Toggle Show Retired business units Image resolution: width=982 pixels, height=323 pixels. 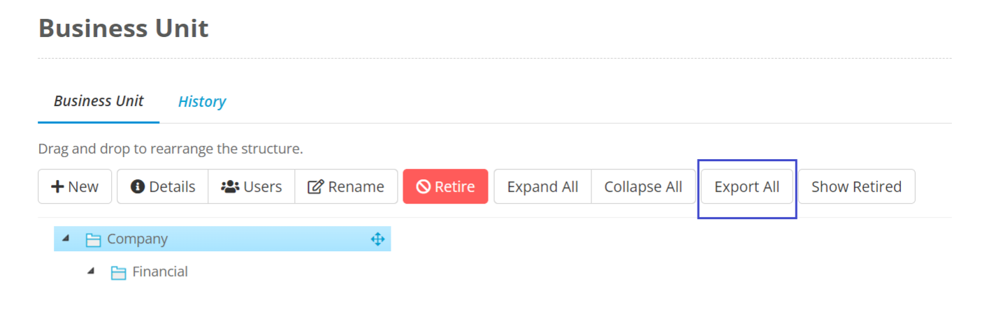click(856, 187)
